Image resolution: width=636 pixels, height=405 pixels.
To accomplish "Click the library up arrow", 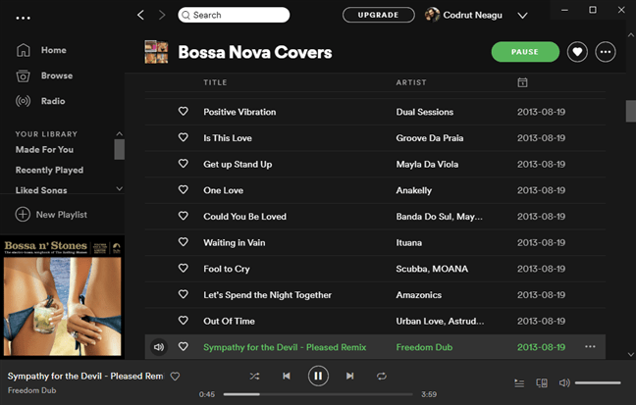I will (x=120, y=133).
